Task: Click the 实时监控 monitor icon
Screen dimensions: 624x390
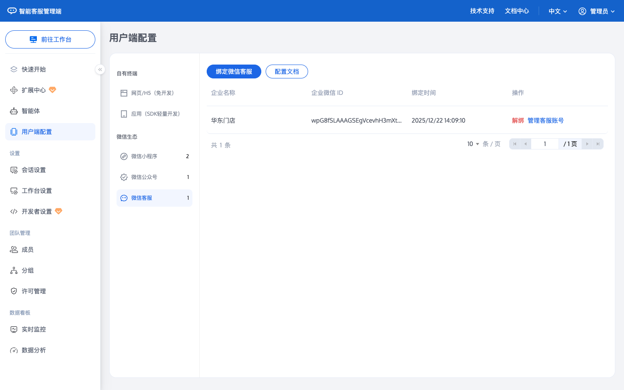Action: click(14, 329)
